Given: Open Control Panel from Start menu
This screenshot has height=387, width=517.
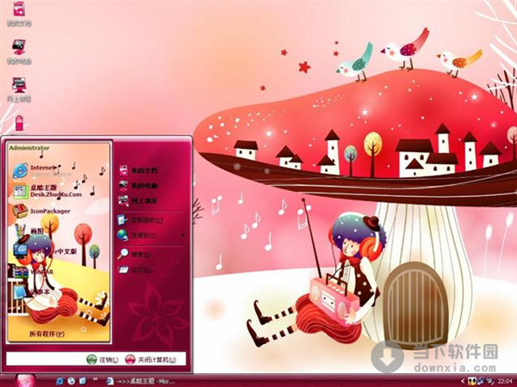Looking at the screenshot, I should click(140, 220).
